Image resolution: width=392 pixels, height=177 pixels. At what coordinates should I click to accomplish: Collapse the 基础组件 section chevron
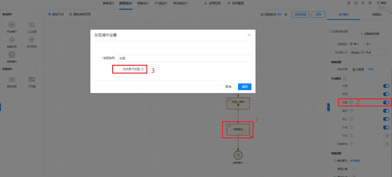[x=37, y=14]
